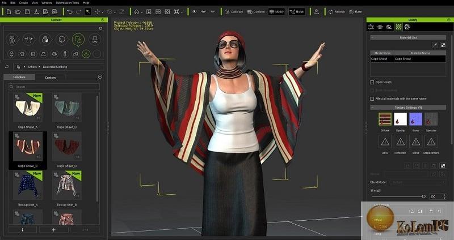
Task: Select the Actor body category icon
Action: (x=12, y=40)
